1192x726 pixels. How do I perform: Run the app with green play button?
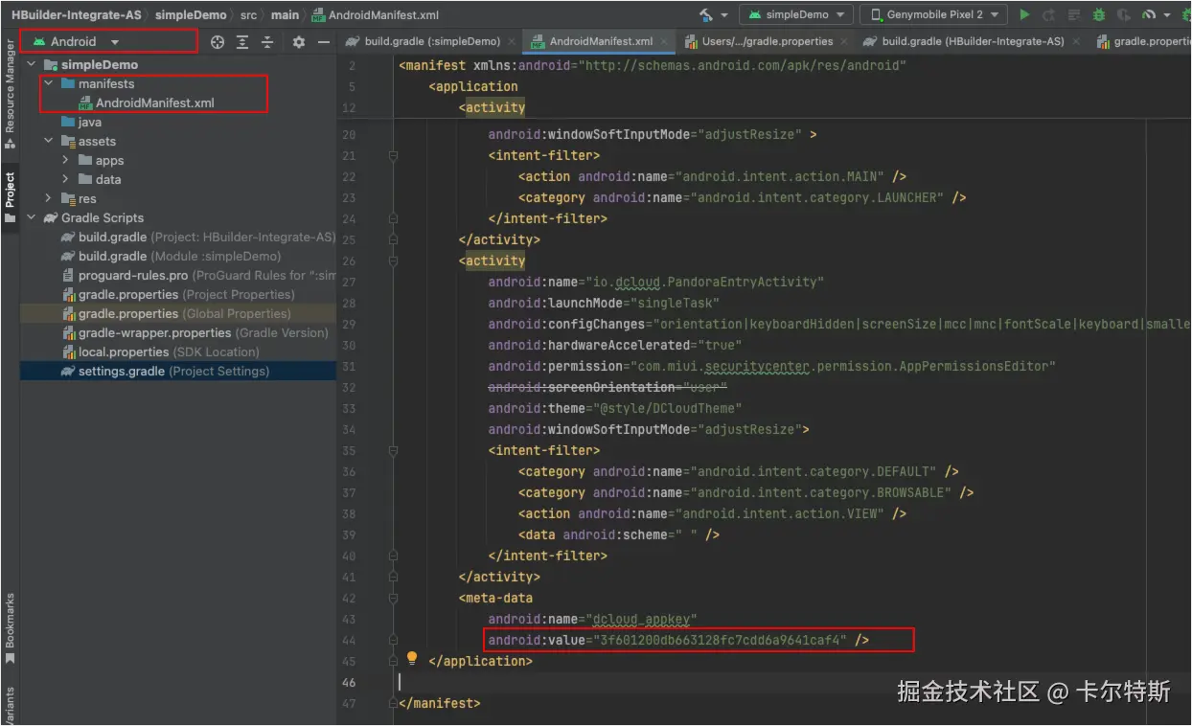coord(1024,14)
